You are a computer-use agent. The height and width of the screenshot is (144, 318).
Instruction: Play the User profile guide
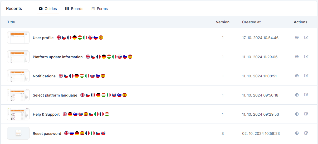click(297, 38)
